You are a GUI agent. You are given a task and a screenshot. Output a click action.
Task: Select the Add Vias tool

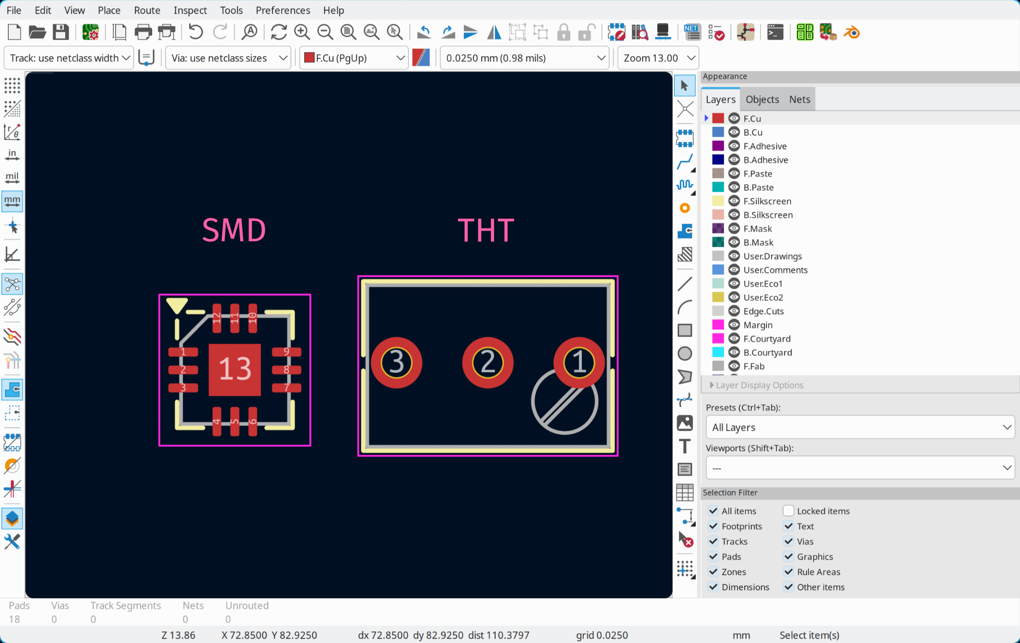[685, 208]
